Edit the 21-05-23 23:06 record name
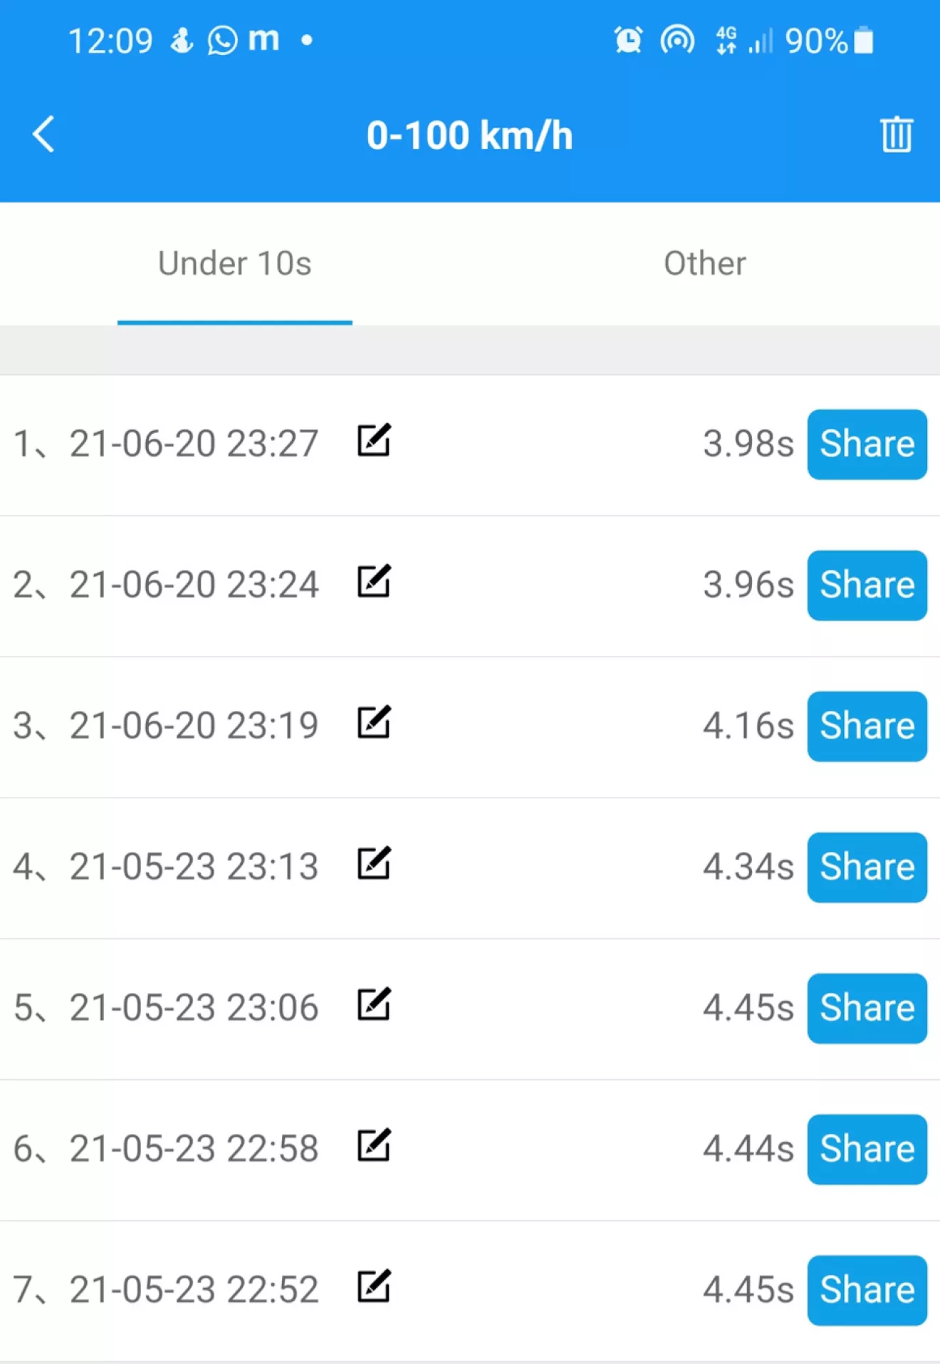This screenshot has width=940, height=1364. click(374, 1004)
